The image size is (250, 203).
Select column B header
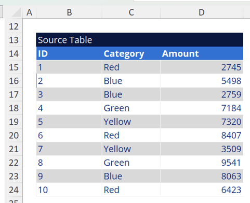tap(69, 12)
